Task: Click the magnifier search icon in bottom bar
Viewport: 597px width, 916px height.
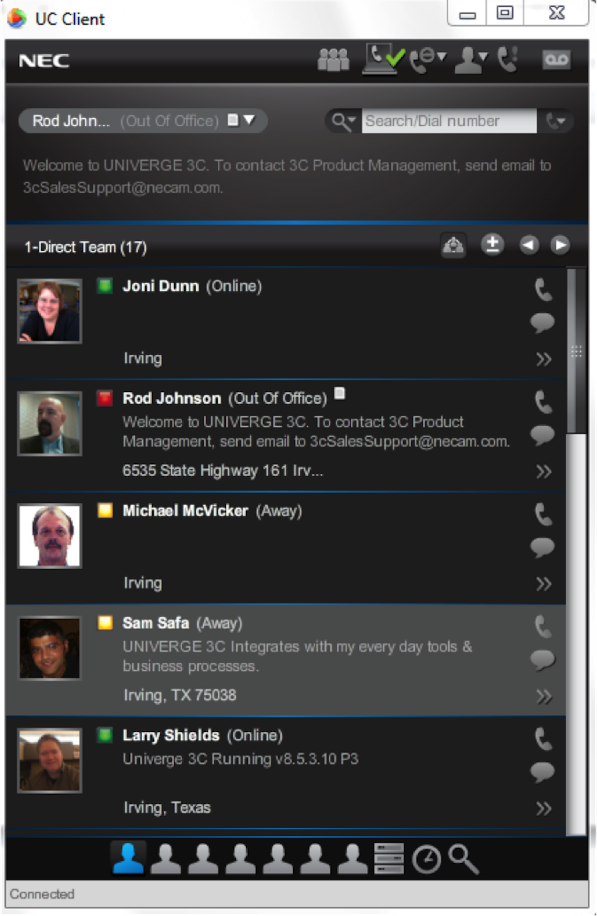Action: 463,859
